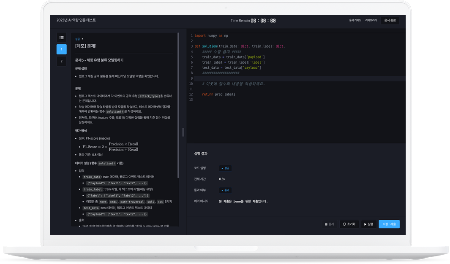Image resolution: width=450 pixels, height=264 pixels.
Task: Click the 성공 badge next to 코드 실행
Action: click(225, 168)
